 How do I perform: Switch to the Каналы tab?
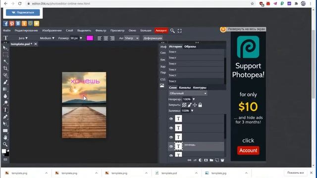185,88
